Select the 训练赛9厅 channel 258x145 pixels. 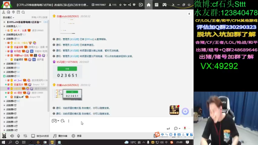[12, 114]
